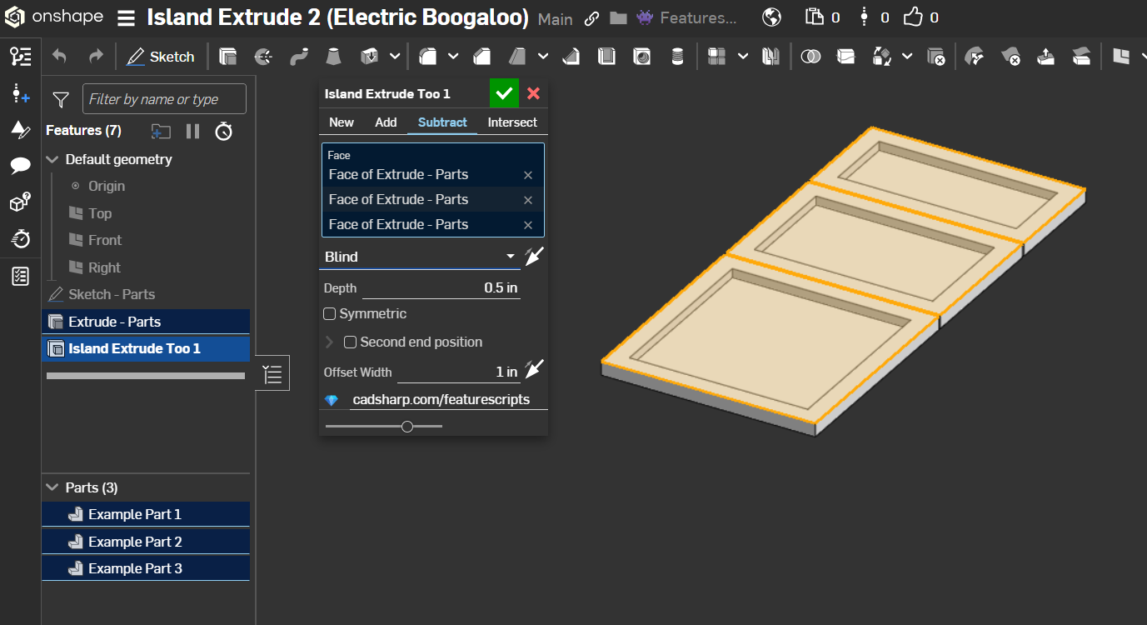Viewport: 1147px width, 625px height.
Task: Select the Boolean tool
Action: pos(810,57)
